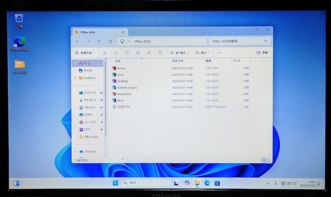Go up one folder level

click(99, 41)
